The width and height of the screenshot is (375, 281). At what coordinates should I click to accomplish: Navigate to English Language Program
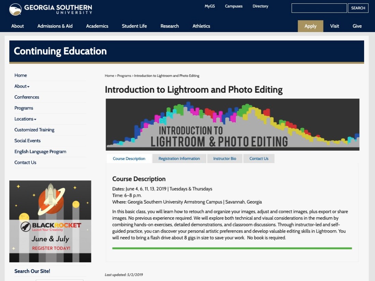pos(40,152)
